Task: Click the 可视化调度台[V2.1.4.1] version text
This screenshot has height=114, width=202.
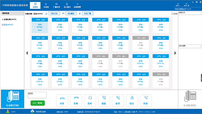Action: [183, 9]
